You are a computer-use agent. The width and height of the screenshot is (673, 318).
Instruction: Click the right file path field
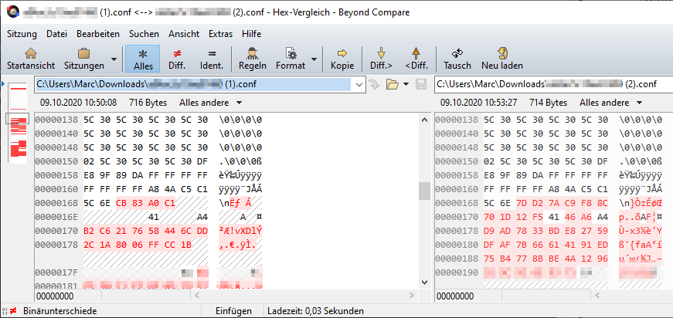[x=554, y=84]
